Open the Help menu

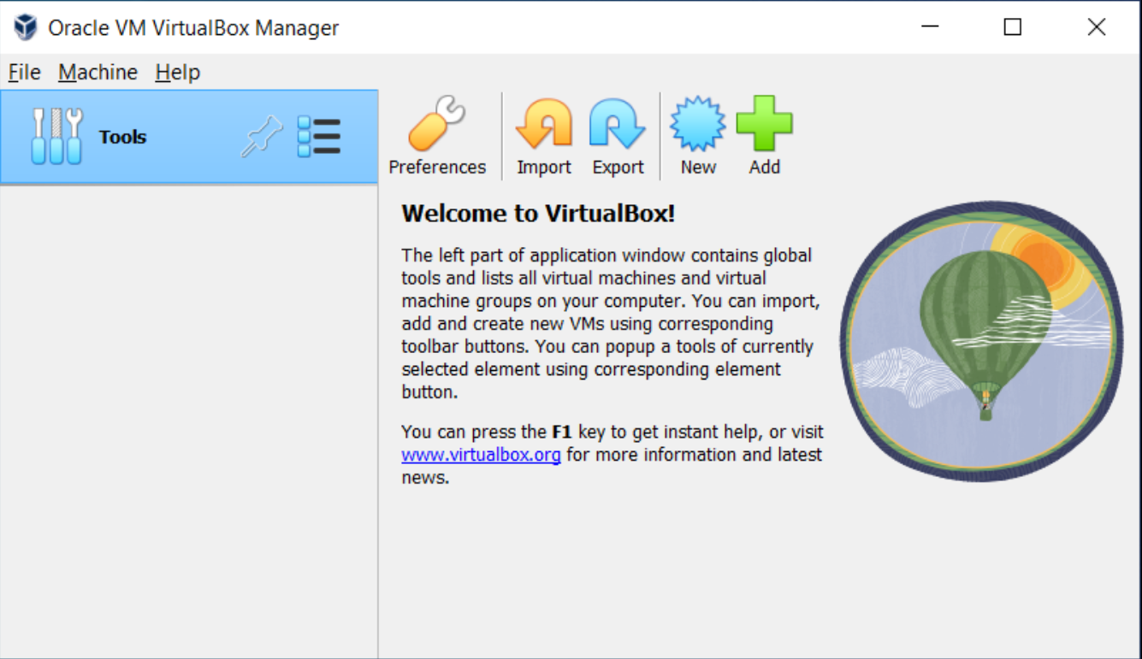177,73
